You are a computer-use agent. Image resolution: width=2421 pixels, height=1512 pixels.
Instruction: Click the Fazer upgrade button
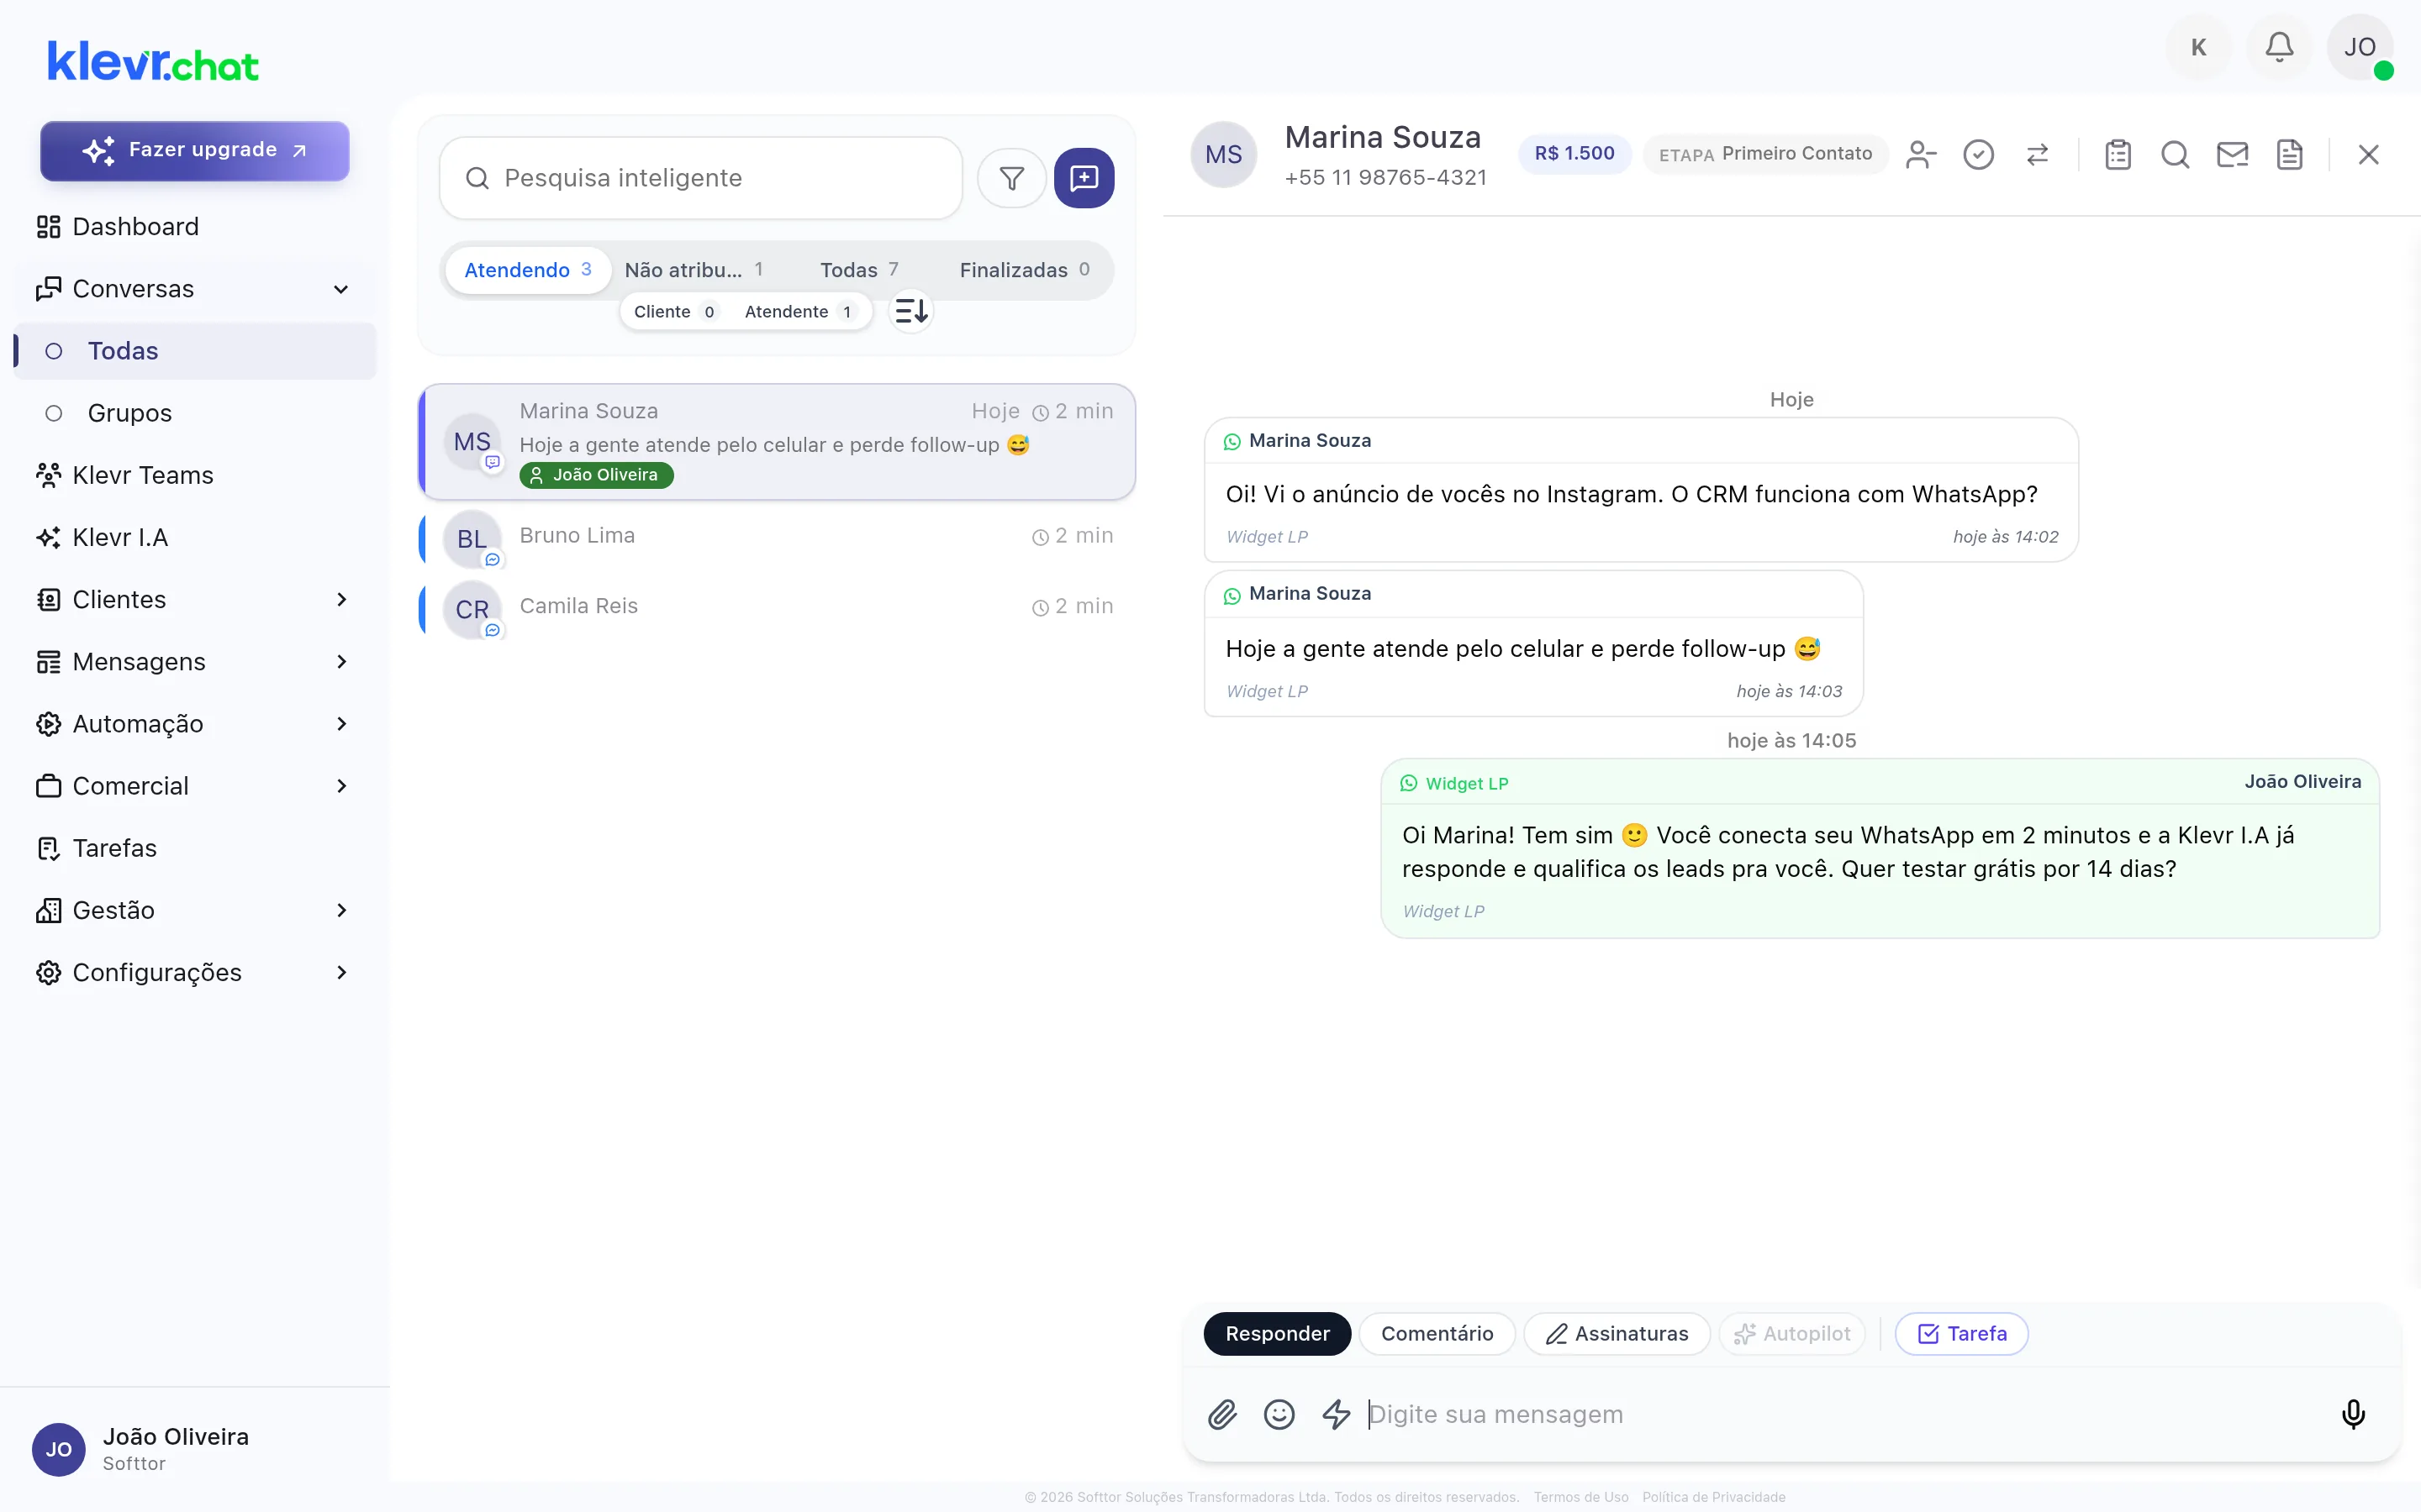[x=195, y=151]
